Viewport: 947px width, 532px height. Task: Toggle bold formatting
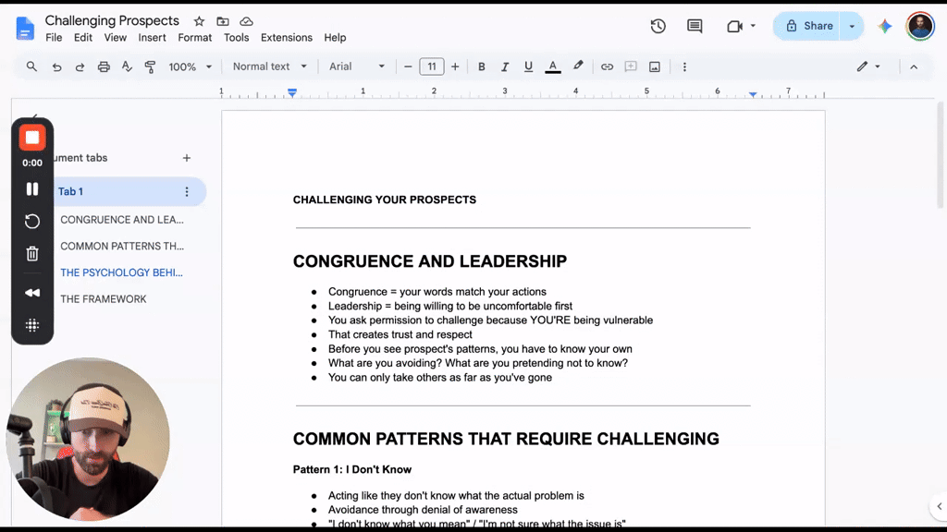tap(481, 66)
